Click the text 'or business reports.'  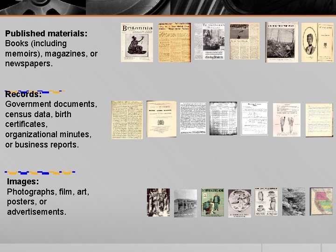coord(42,145)
